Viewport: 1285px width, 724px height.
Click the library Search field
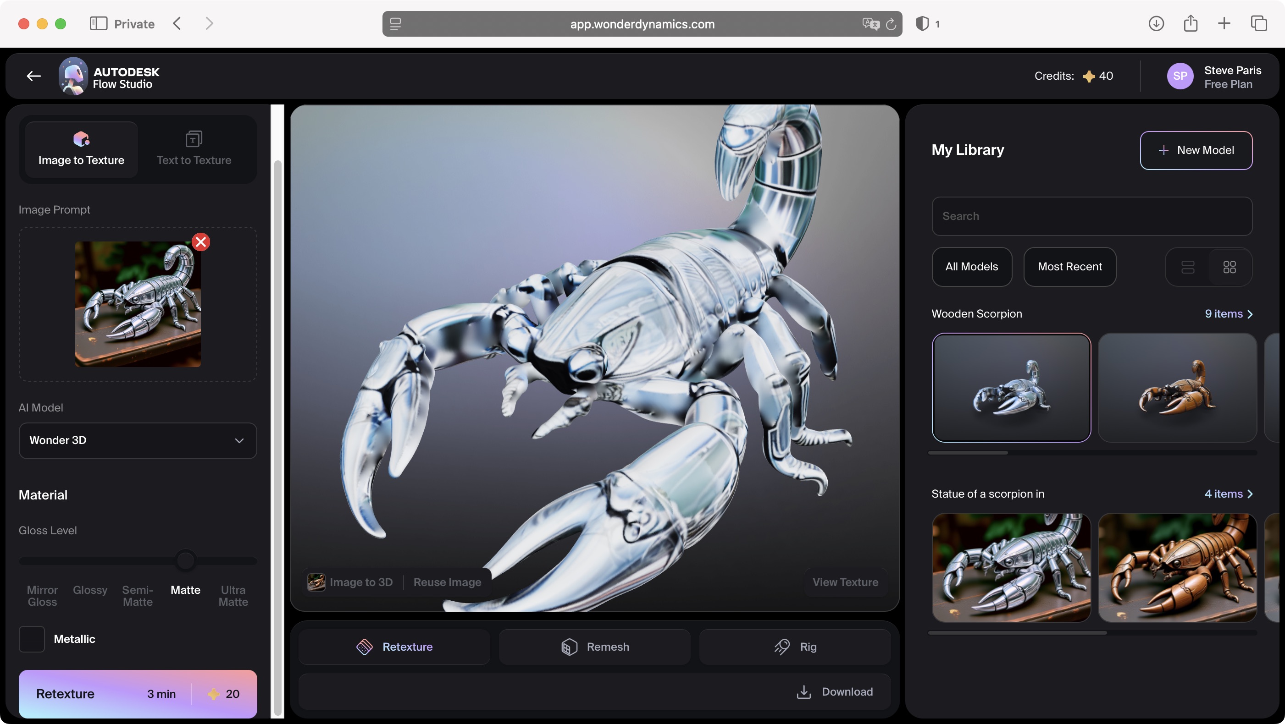click(1091, 216)
